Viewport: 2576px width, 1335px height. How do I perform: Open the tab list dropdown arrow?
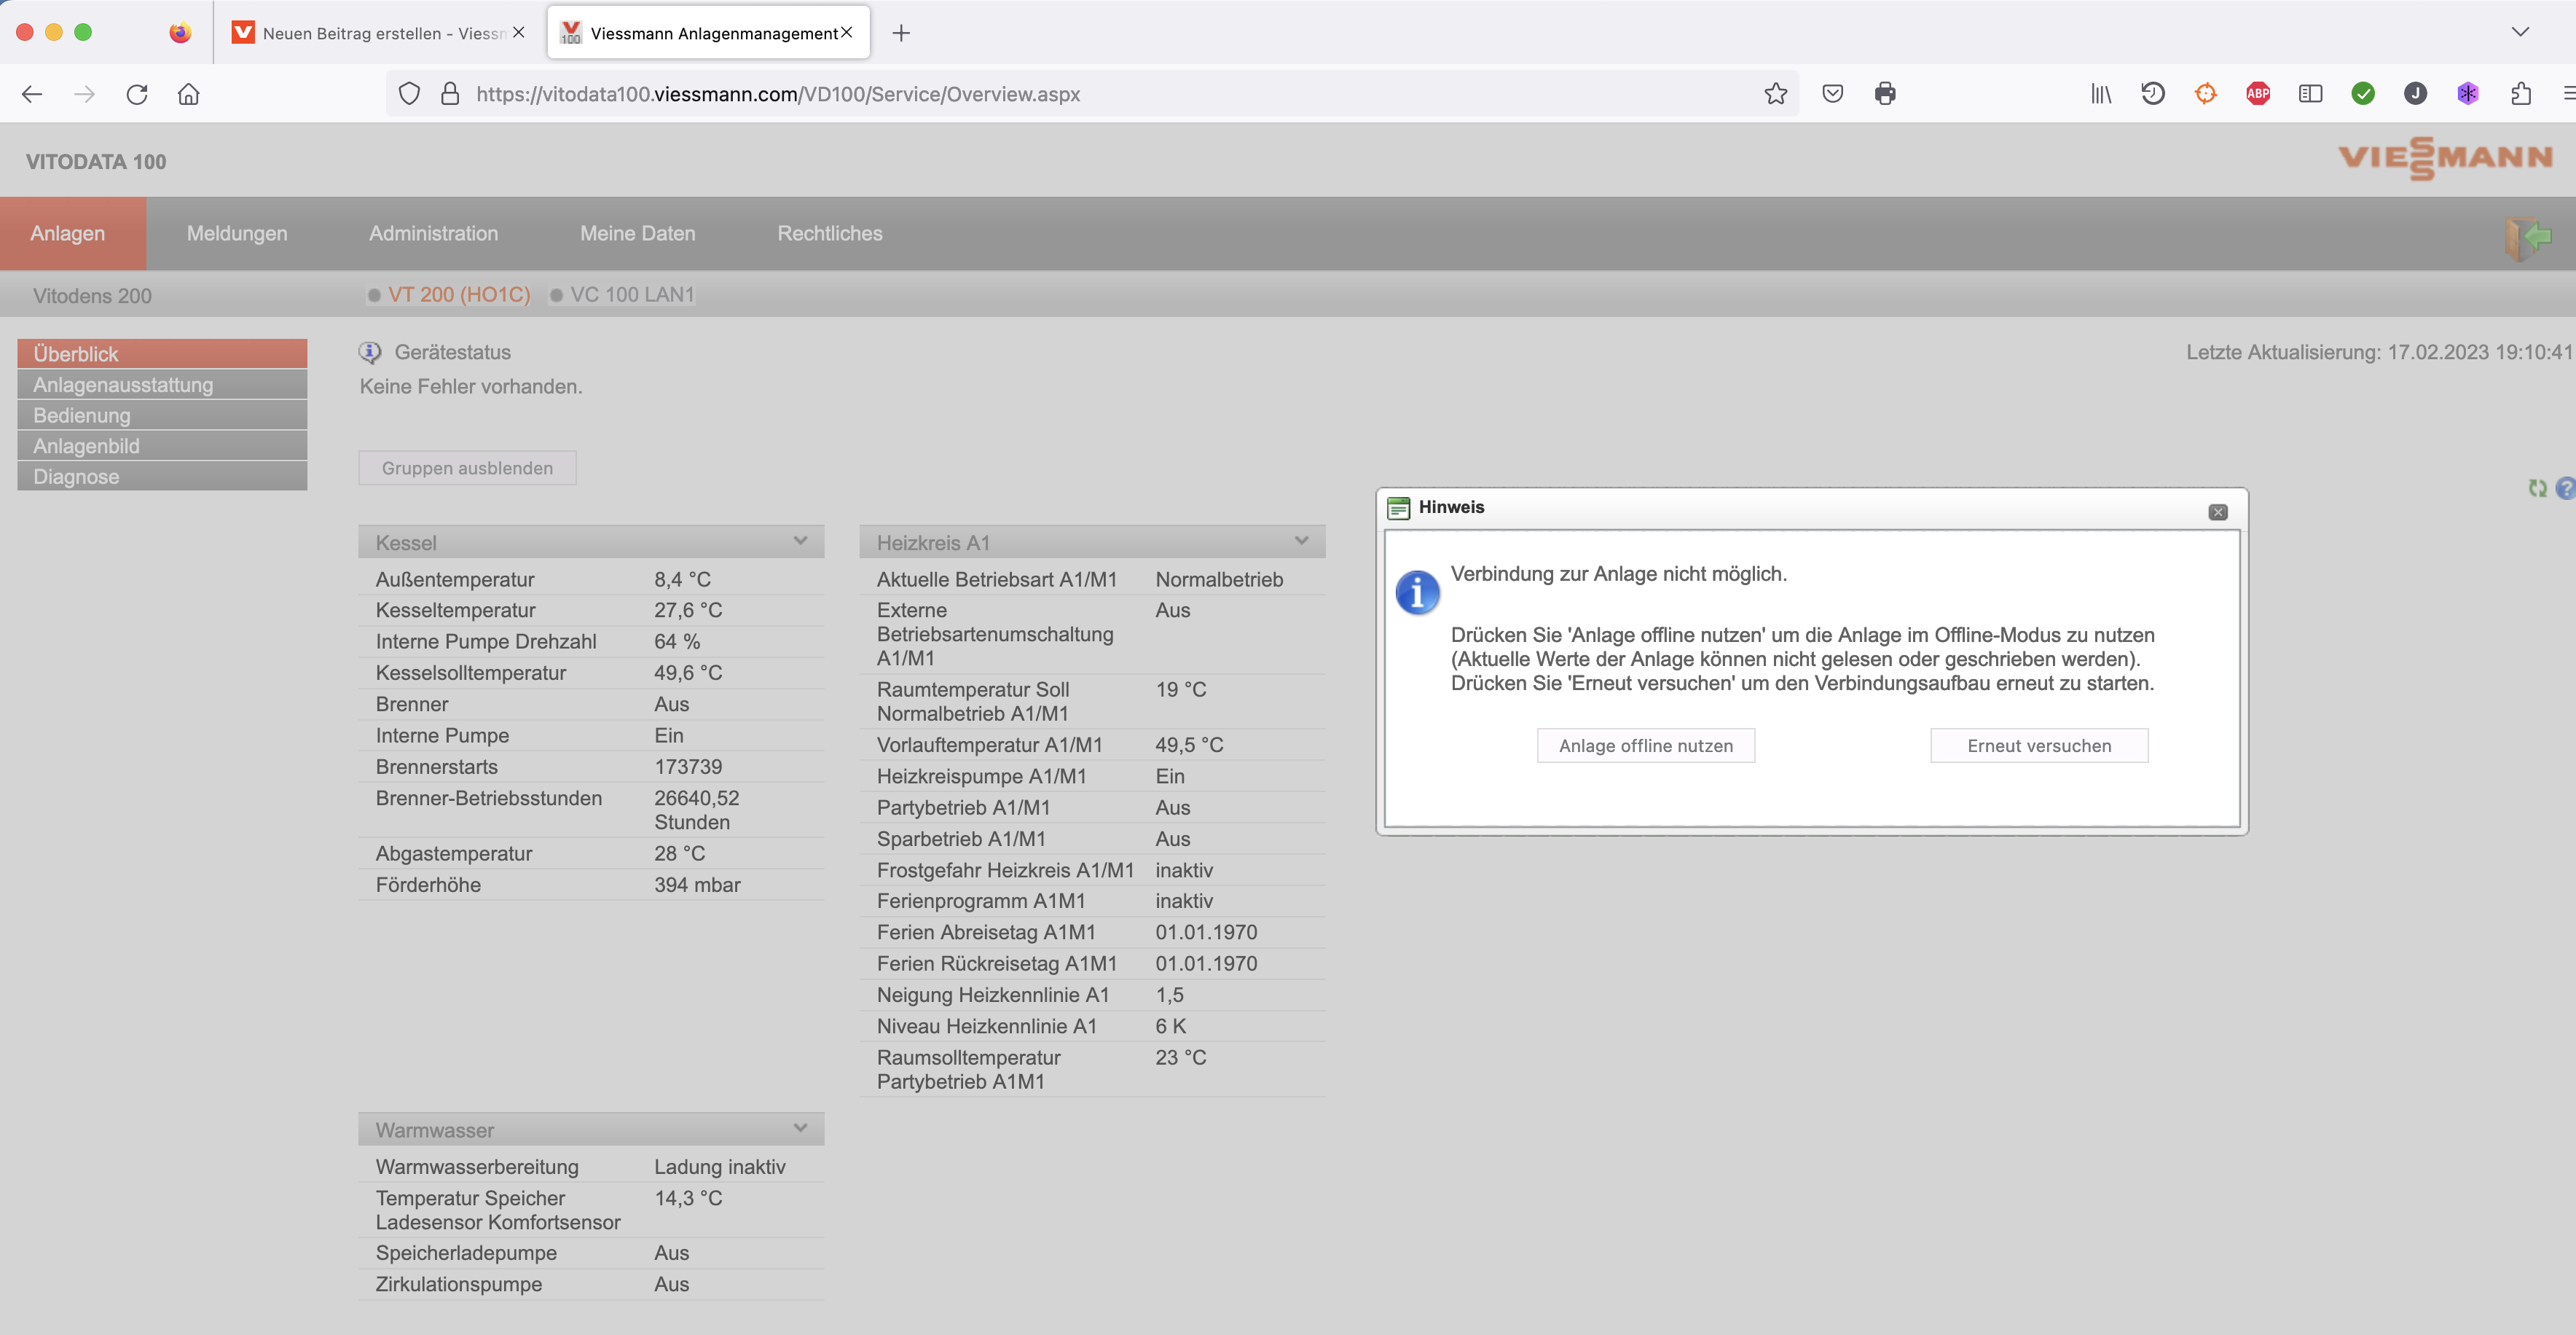click(2520, 32)
